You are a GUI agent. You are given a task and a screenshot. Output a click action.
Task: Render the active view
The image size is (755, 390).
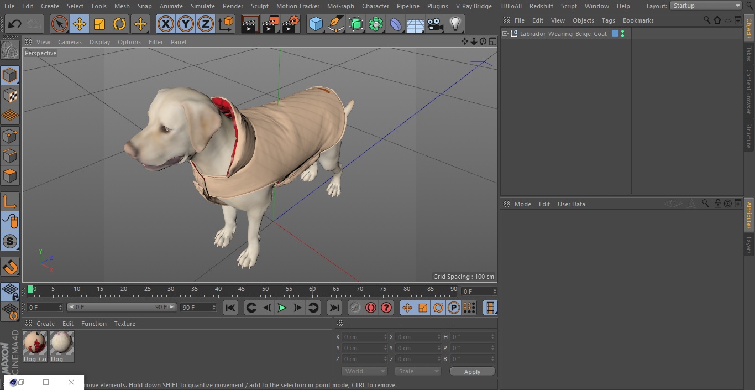(250, 24)
